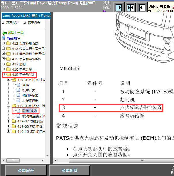Click the 415 folder icon
Screen dimensions: 174x176
click(x=8, y=59)
